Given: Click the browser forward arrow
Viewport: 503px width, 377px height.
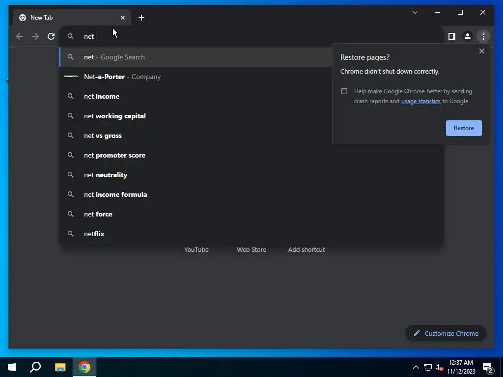Looking at the screenshot, I should tap(35, 36).
